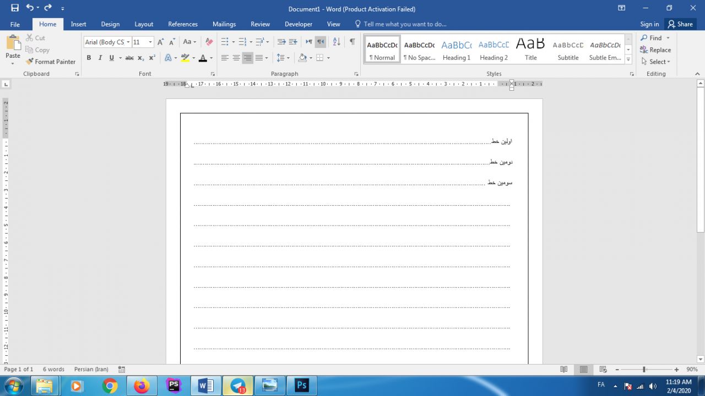Viewport: 705px width, 396px height.
Task: Click the Word icon in Windows taskbar
Action: tap(206, 386)
